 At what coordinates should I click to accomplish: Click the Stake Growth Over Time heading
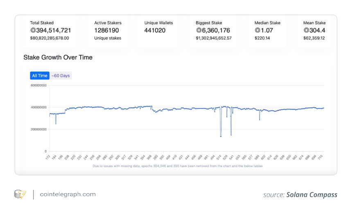(58, 57)
